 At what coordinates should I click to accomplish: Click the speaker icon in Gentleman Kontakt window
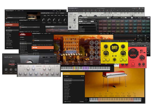[7, 47]
